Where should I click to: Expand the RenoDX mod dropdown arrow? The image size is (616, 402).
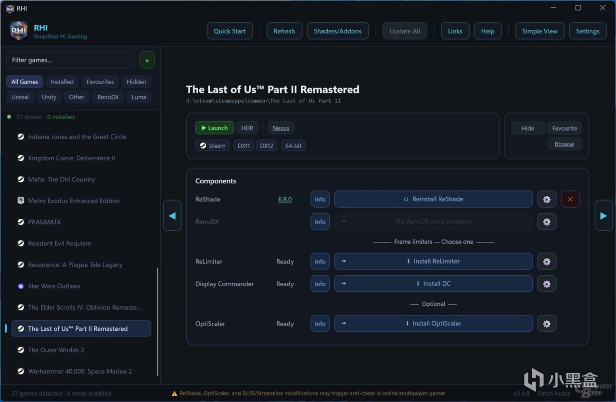tap(344, 222)
